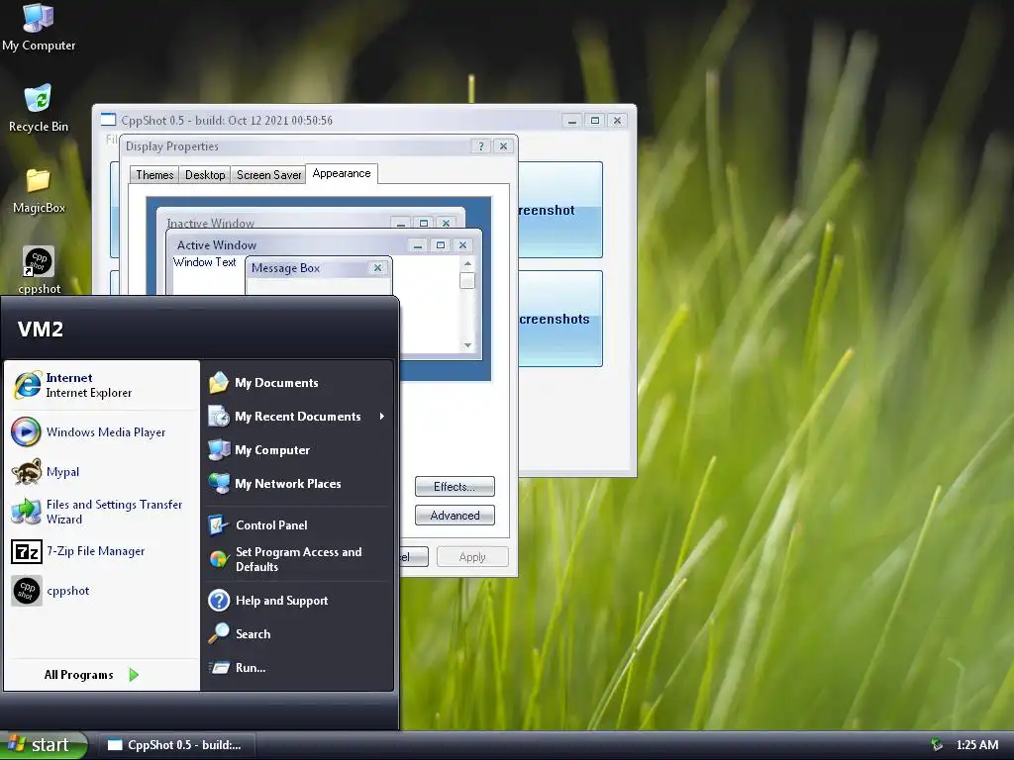Click the system tray network icon

pos(937,744)
